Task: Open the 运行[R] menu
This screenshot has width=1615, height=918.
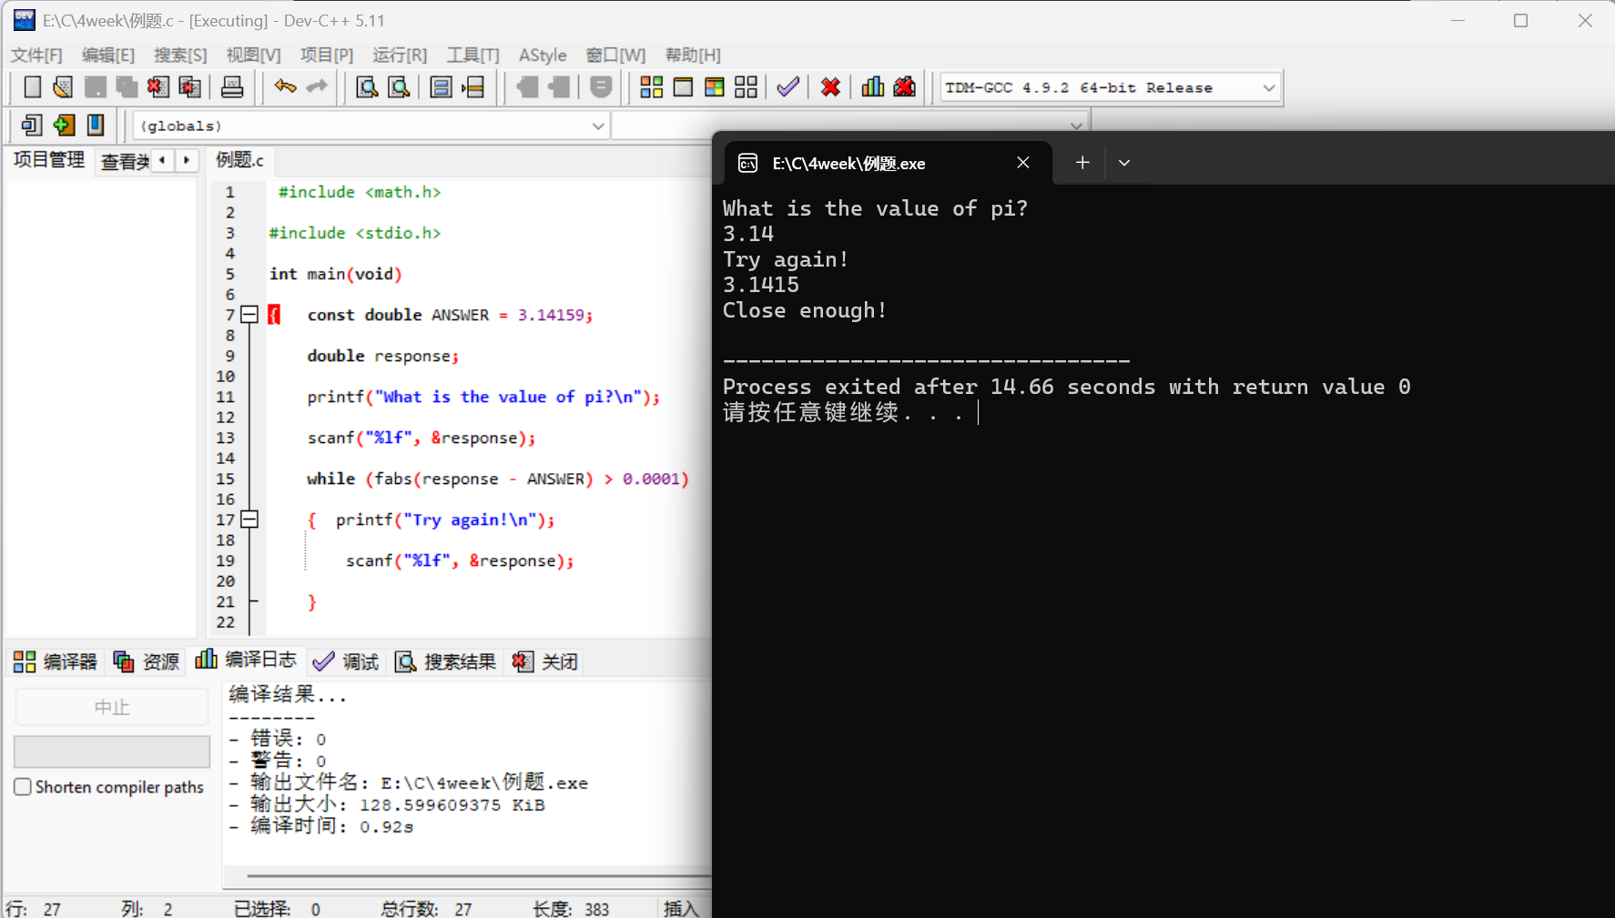Action: pos(400,55)
